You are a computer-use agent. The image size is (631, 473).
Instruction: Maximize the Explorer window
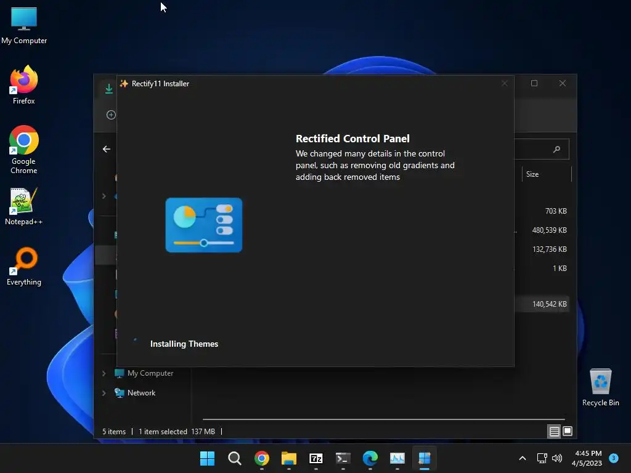[534, 83]
